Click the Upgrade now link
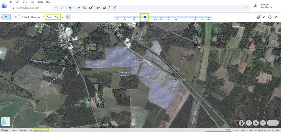Screen dimensions: 281x132 coord(266,7)
